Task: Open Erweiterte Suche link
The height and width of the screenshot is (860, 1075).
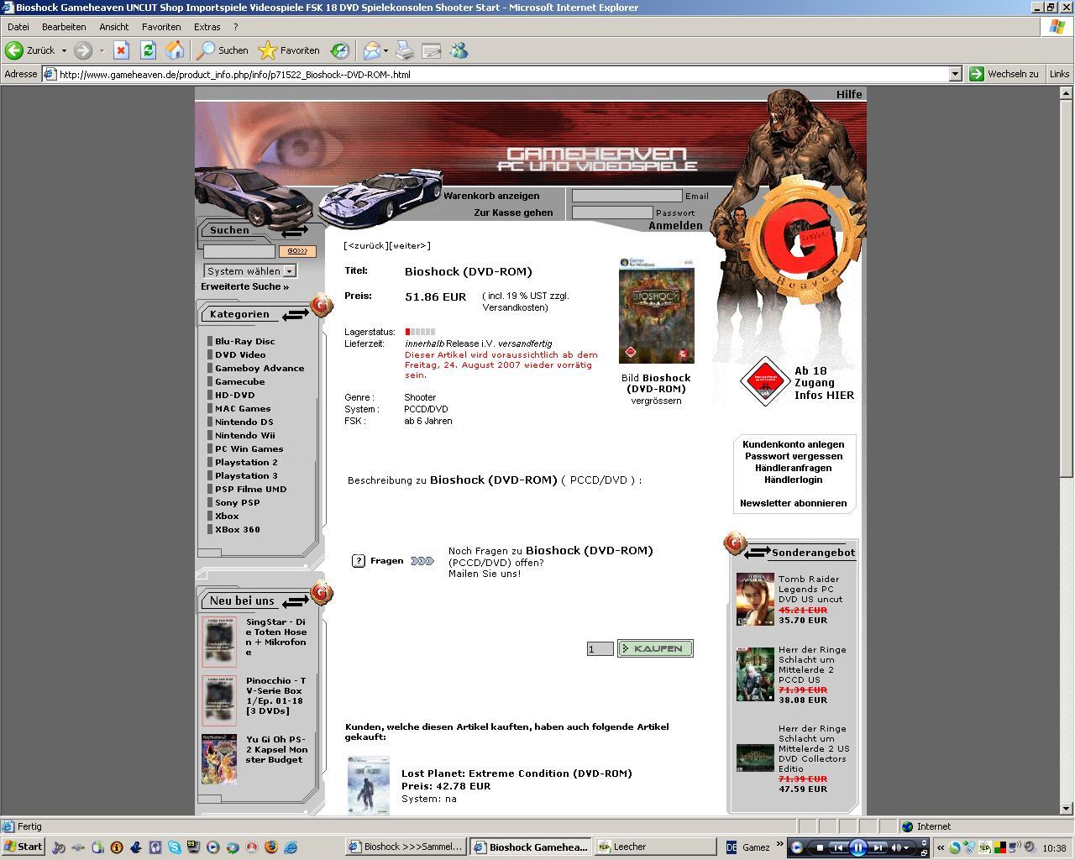Action: point(244,286)
